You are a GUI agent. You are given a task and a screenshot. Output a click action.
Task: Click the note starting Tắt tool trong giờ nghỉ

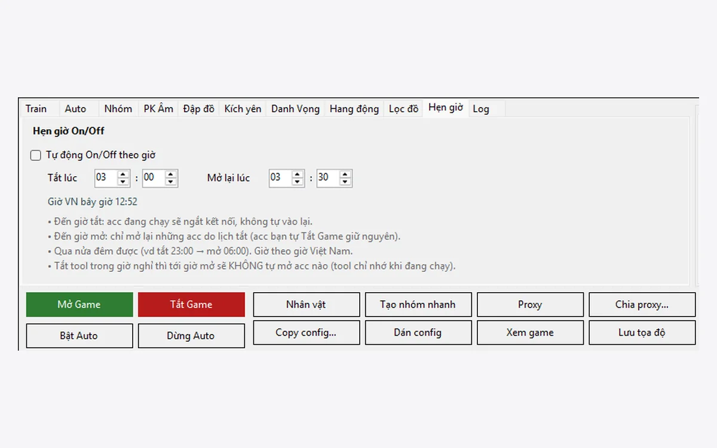click(252, 266)
